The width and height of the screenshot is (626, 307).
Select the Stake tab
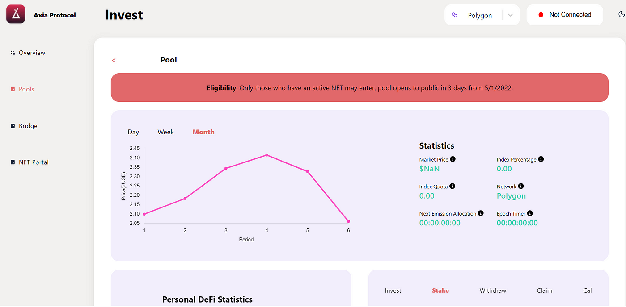(440, 290)
